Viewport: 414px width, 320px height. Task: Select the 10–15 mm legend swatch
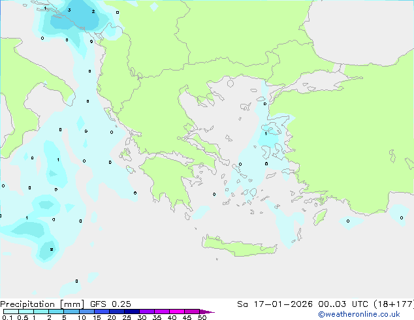coord(87,312)
